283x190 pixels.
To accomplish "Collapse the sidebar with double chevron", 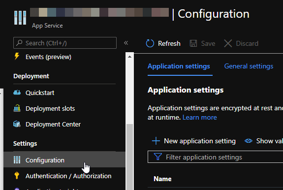I will pos(126,43).
